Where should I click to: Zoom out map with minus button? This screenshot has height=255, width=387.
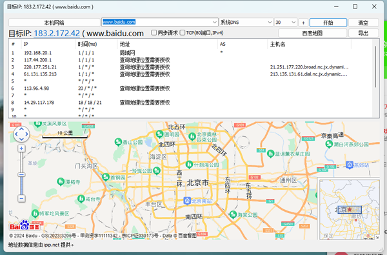(21, 198)
